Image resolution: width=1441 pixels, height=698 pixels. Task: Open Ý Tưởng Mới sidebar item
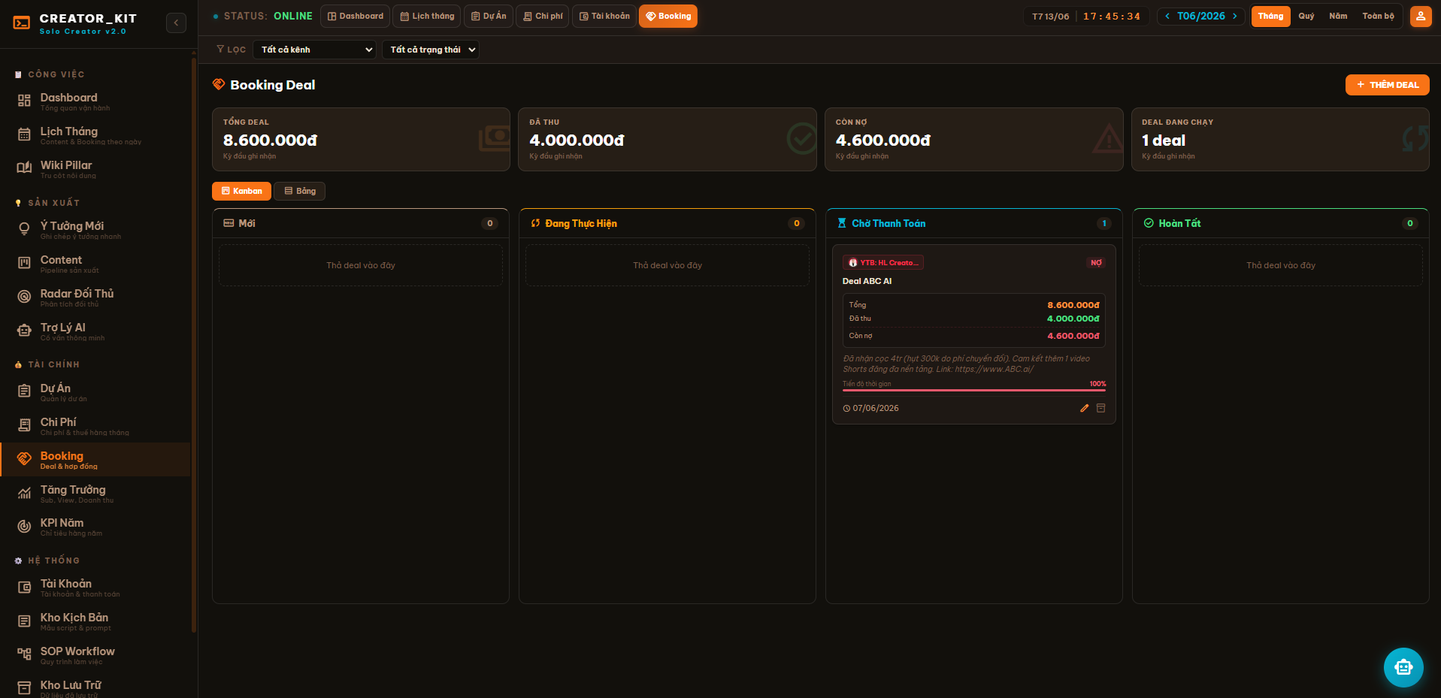click(x=95, y=230)
